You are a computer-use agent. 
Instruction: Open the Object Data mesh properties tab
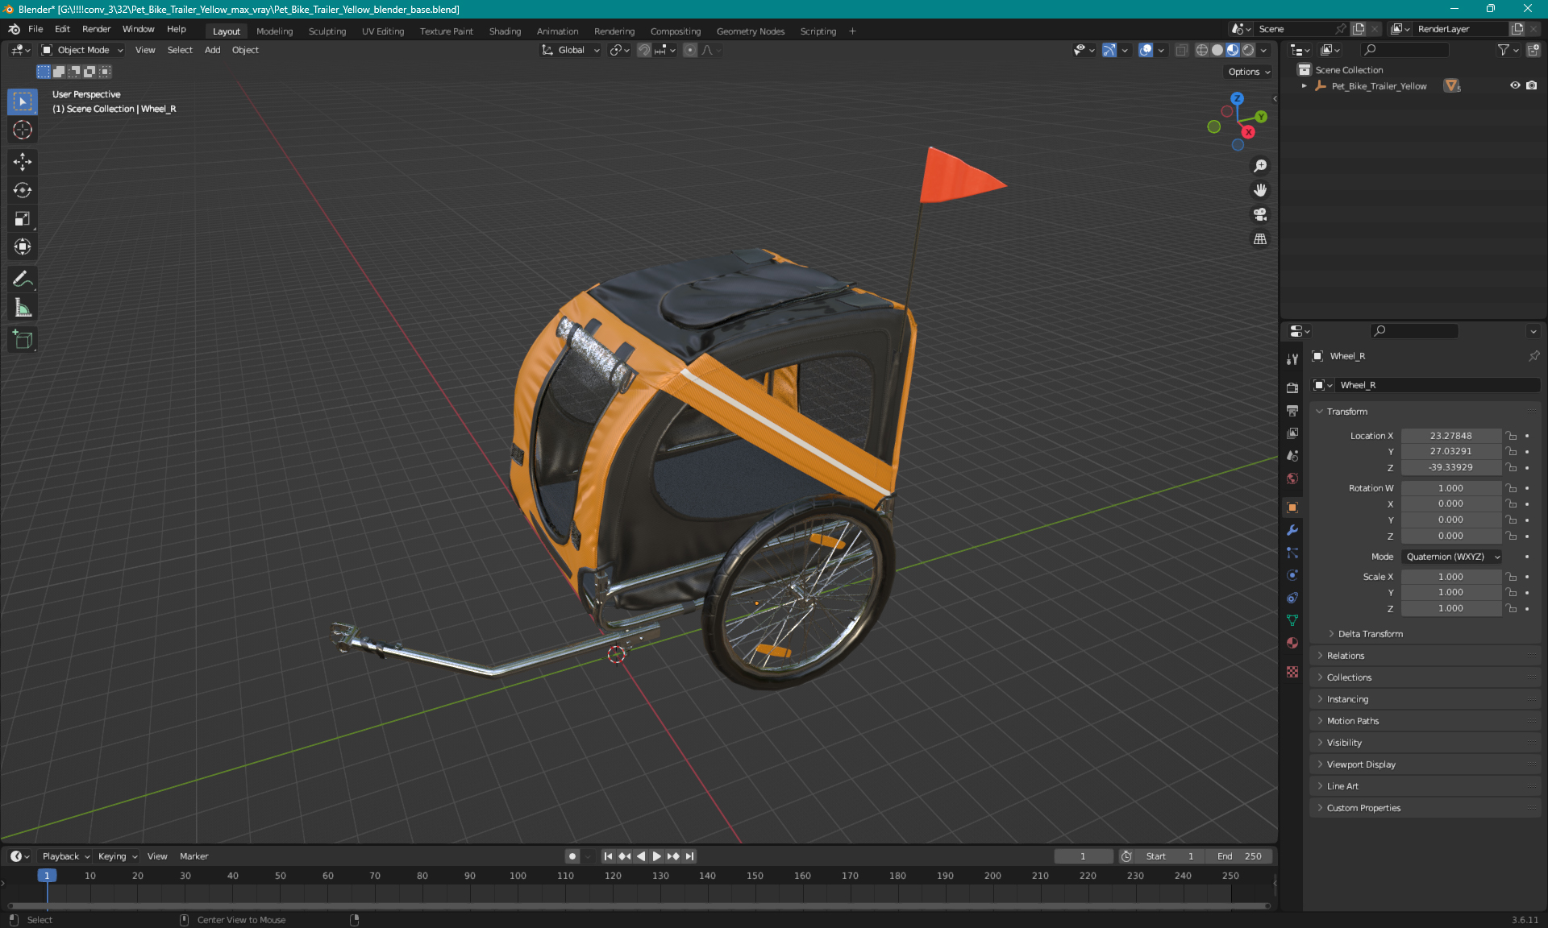click(x=1292, y=620)
